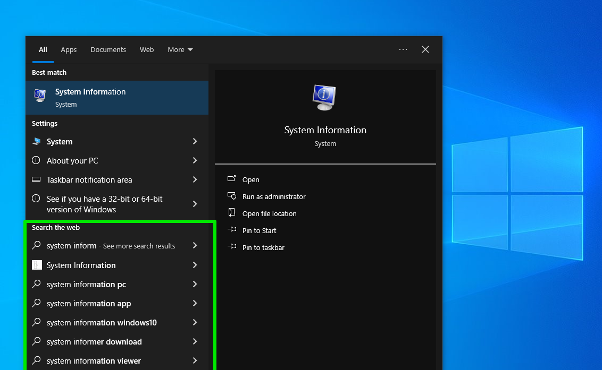Expand the More dropdown
The width and height of the screenshot is (602, 370).
(x=180, y=49)
